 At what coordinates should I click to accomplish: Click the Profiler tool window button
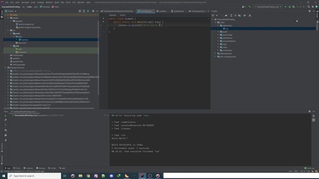point(52,168)
